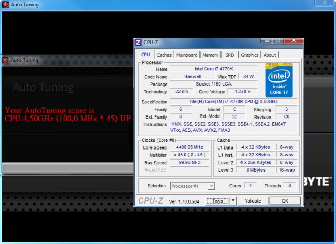Open the Graphics tab
The image size is (336, 244).
click(250, 55)
